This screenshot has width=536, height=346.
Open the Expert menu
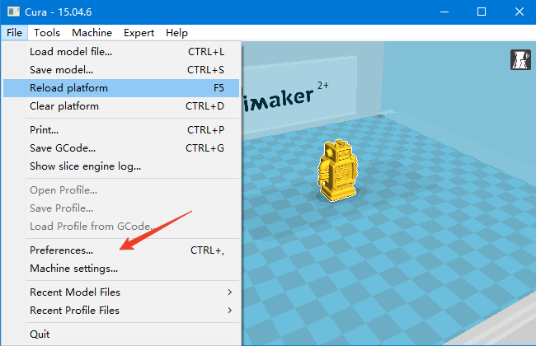(139, 33)
